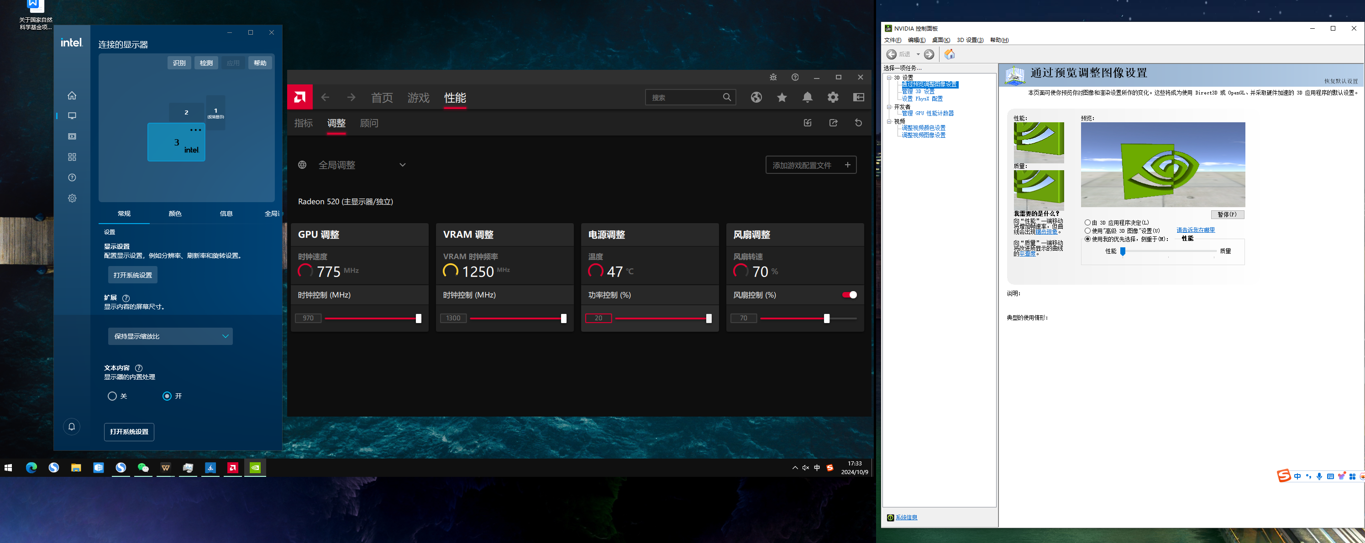The height and width of the screenshot is (543, 1365).
Task: Switch to the AMD 游戏 tab
Action: pyautogui.click(x=418, y=98)
